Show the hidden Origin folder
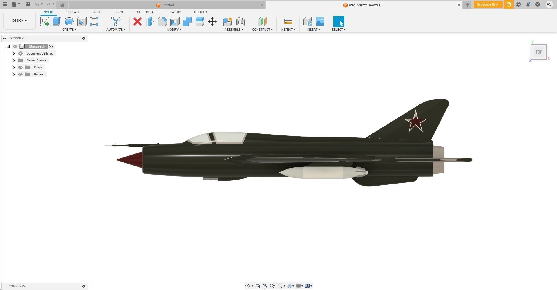Image resolution: width=557 pixels, height=290 pixels. (x=20, y=67)
